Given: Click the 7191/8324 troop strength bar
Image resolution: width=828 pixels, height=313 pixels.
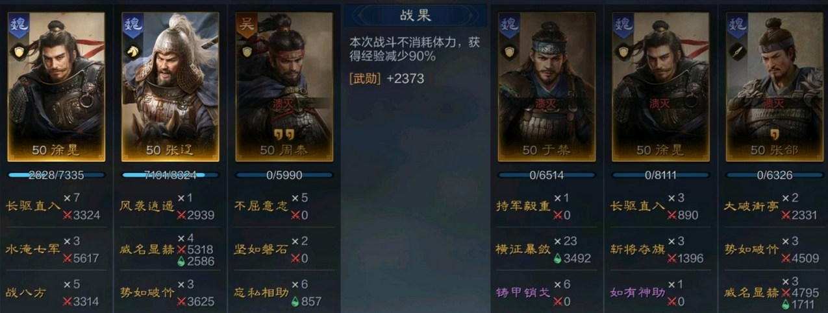Looking at the screenshot, I should pyautogui.click(x=170, y=175).
